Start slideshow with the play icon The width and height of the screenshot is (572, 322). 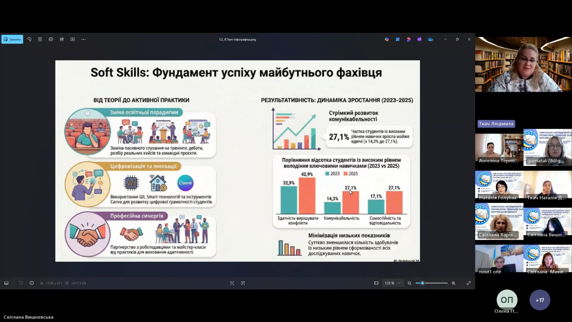click(73, 39)
